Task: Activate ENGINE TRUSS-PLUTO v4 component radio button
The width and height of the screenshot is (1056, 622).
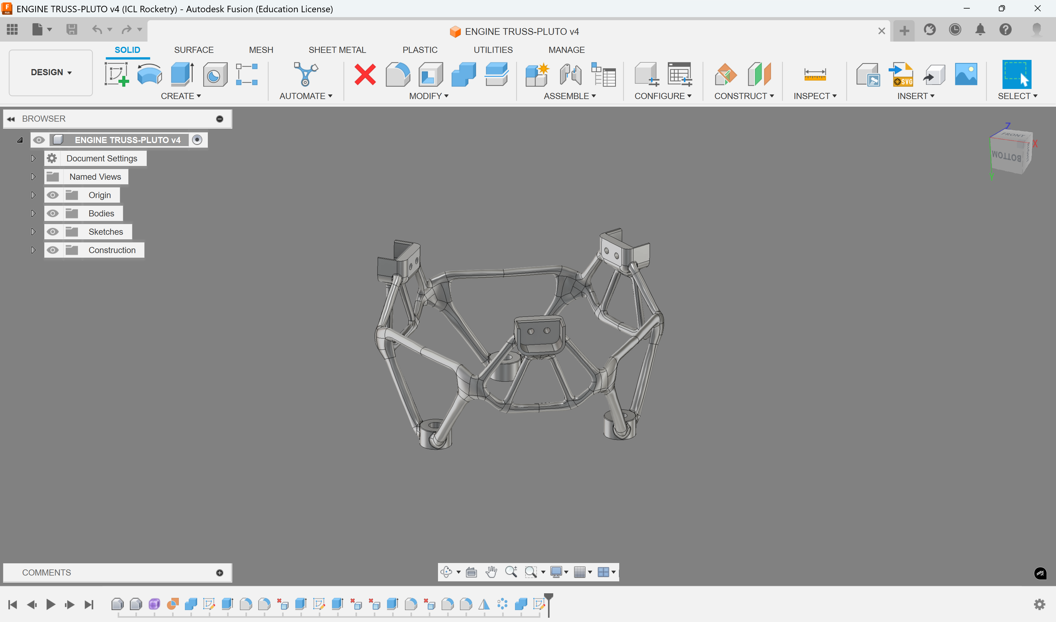Action: [x=197, y=140]
